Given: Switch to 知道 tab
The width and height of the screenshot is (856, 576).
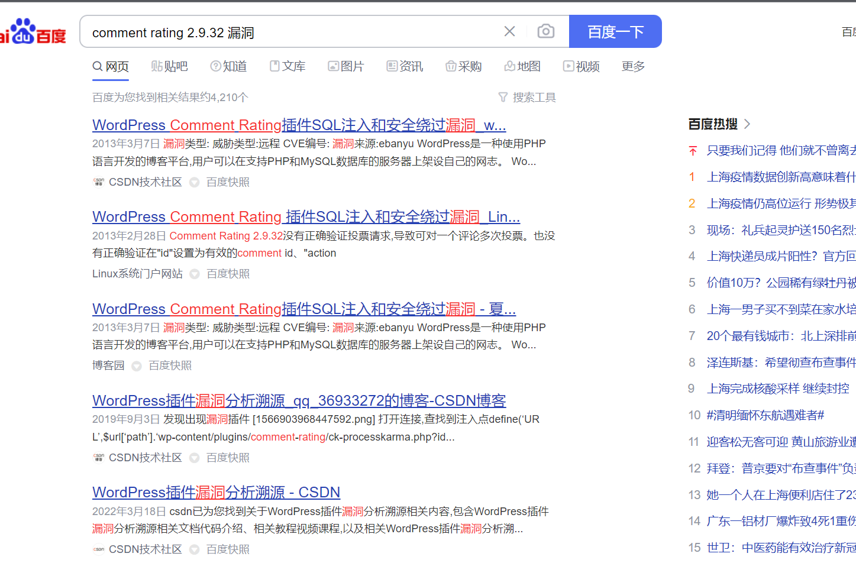Looking at the screenshot, I should click(228, 66).
